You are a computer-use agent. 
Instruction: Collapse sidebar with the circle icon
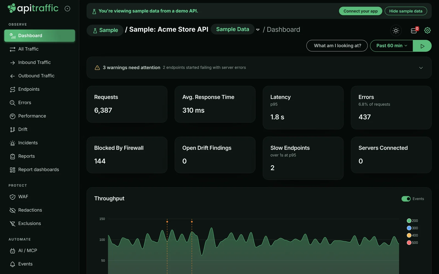click(67, 9)
